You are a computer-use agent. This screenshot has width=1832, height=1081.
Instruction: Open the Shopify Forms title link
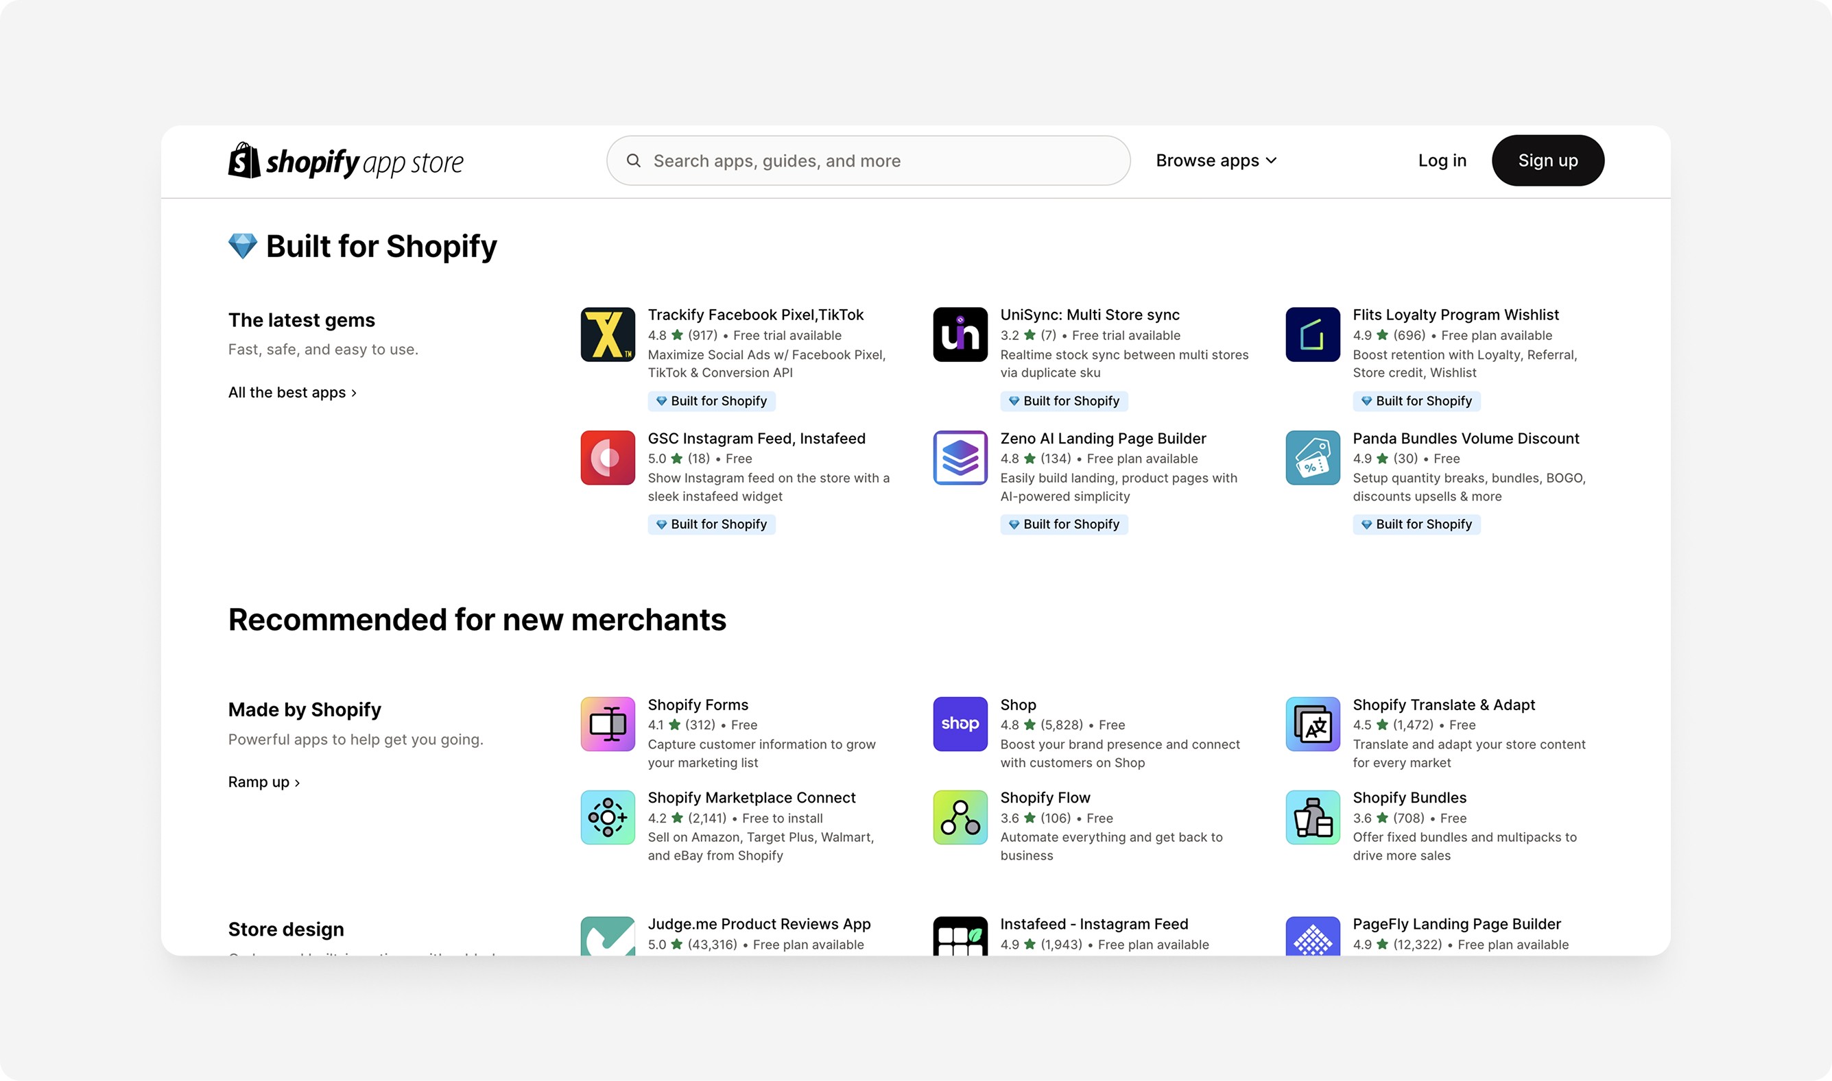point(698,705)
